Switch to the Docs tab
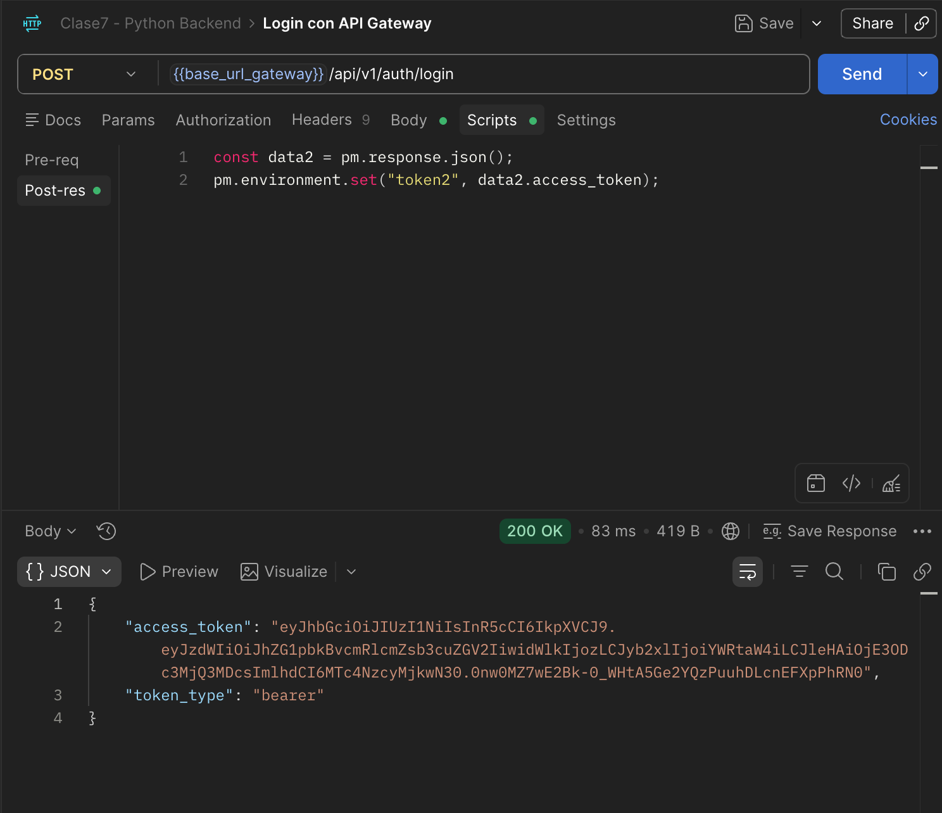942x813 pixels. click(53, 120)
